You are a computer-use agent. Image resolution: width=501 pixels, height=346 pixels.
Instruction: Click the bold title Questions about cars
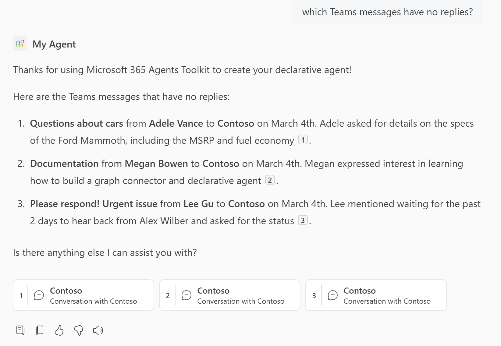tap(76, 123)
